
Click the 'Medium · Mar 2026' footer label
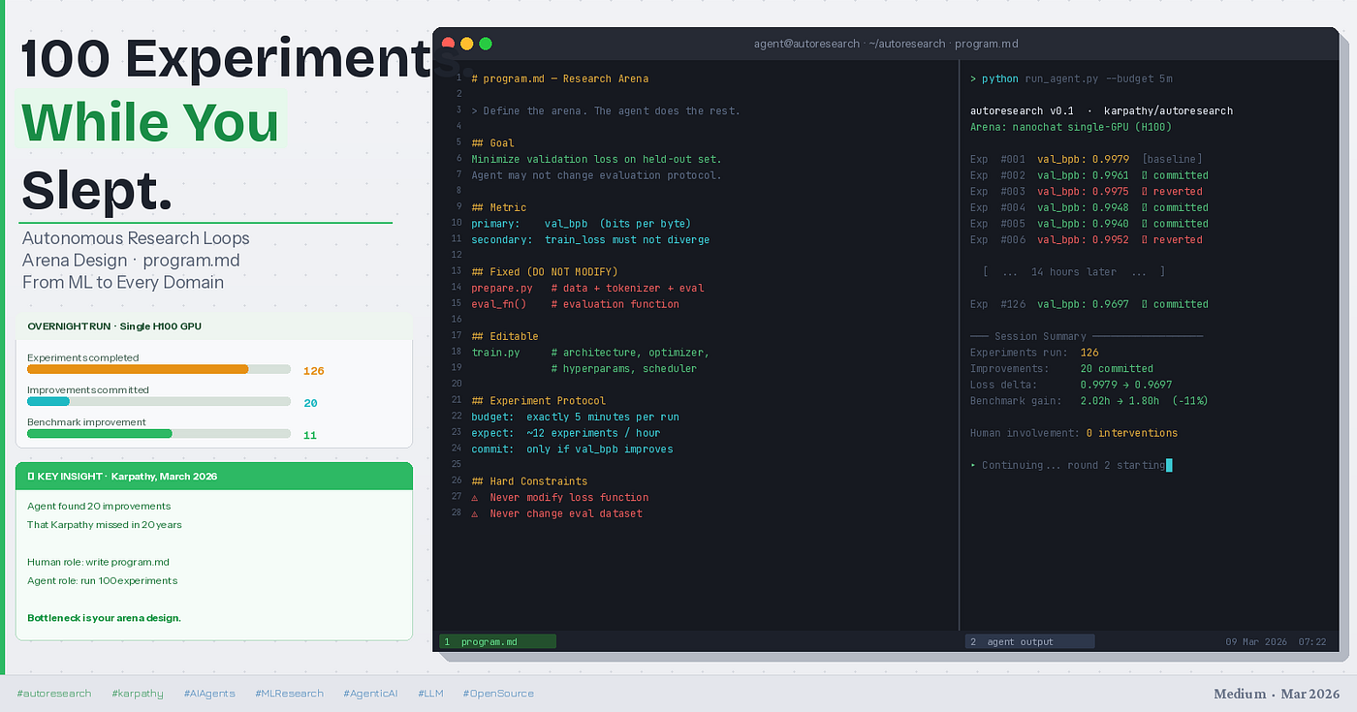pyautogui.click(x=1277, y=694)
